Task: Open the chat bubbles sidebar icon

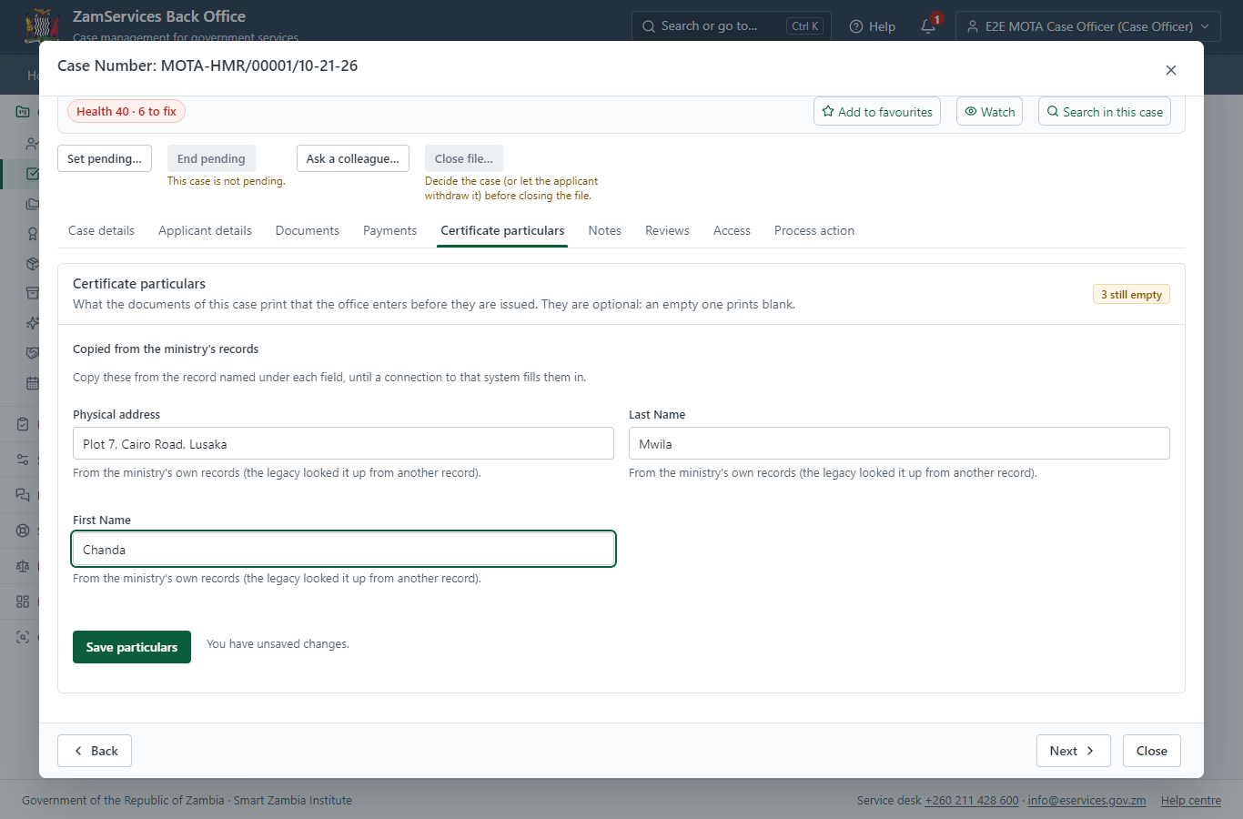Action: coord(23,495)
